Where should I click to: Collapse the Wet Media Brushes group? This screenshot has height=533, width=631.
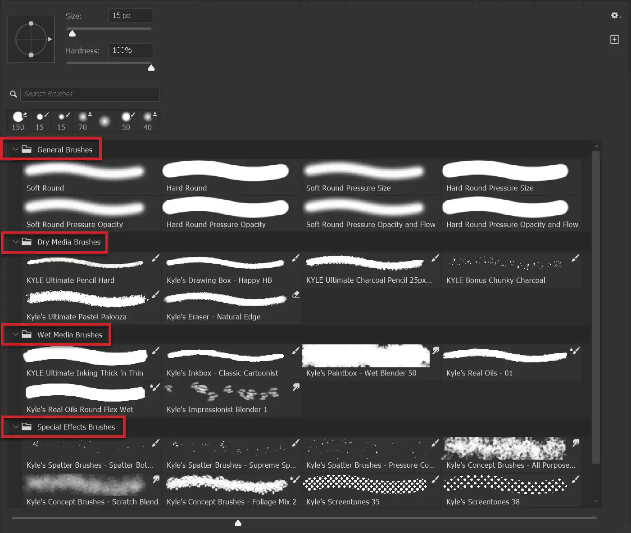point(16,334)
